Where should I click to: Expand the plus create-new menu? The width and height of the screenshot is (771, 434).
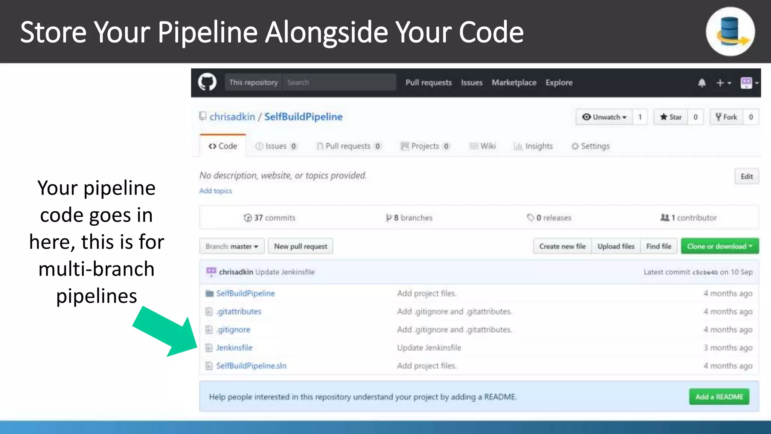pyautogui.click(x=724, y=83)
